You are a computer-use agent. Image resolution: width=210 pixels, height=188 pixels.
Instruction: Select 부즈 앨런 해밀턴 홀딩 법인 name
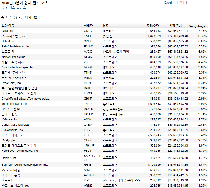coord(19,88)
